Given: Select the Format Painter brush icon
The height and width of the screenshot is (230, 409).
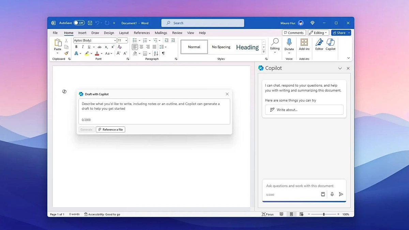Looking at the screenshot, I should [66, 53].
